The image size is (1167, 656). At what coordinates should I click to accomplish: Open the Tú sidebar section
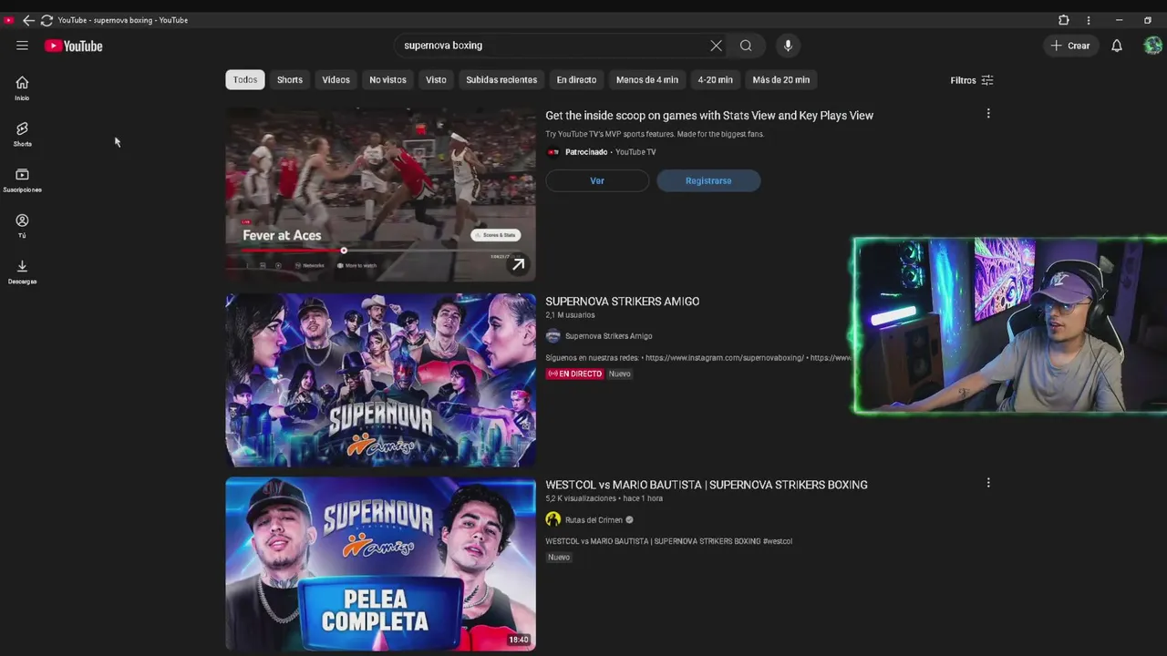coord(22,226)
